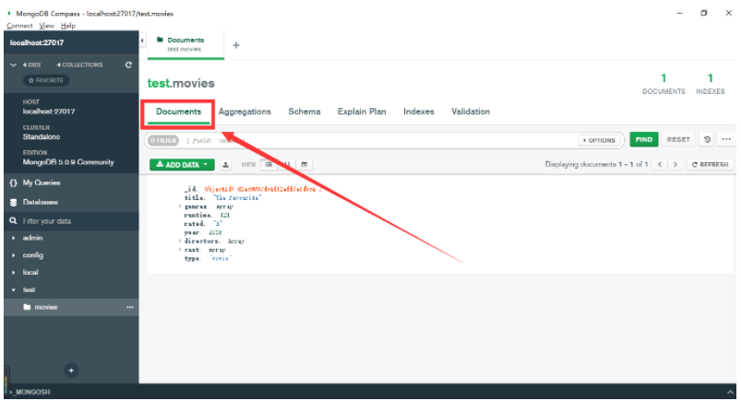Open the ADD DATA dropdown
Screen dimensions: 741x401
tap(182, 165)
